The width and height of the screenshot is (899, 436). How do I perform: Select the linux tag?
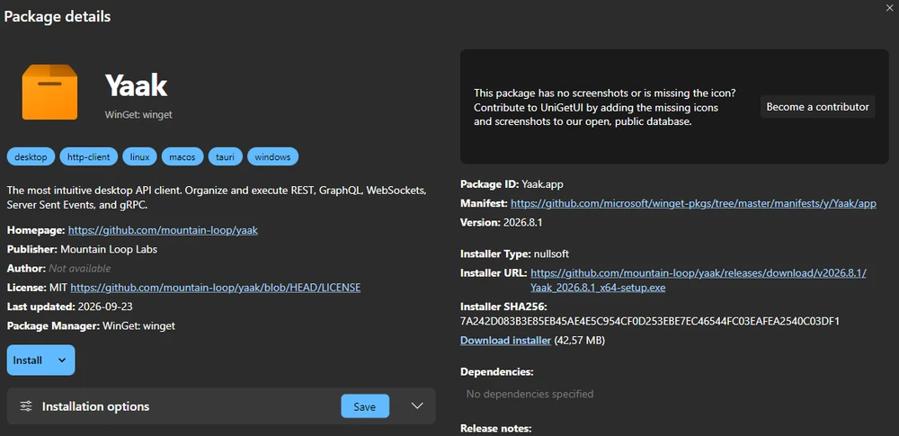click(x=140, y=156)
